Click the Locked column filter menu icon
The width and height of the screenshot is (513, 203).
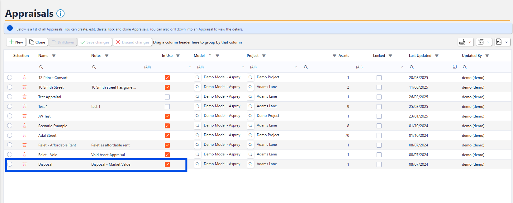(x=390, y=56)
